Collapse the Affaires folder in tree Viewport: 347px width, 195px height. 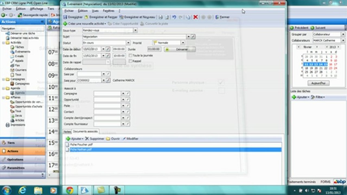pos(3,97)
